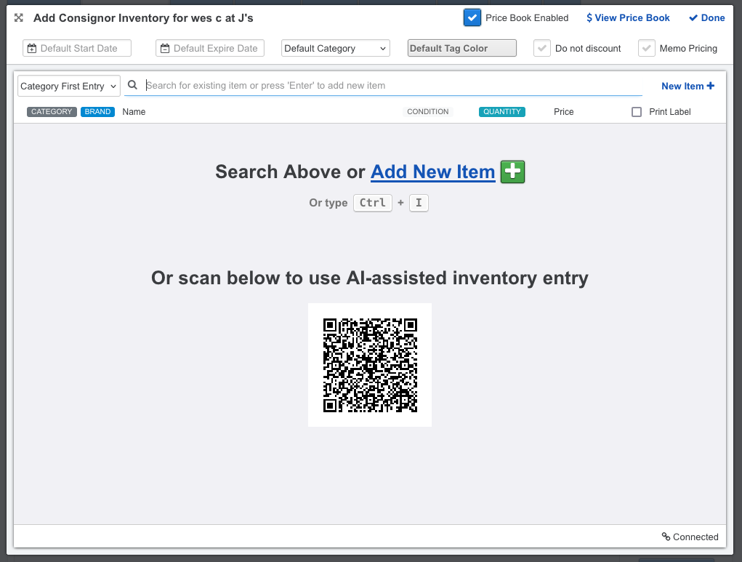
Task: Sort by the CATEGORY column tag
Action: coord(52,112)
